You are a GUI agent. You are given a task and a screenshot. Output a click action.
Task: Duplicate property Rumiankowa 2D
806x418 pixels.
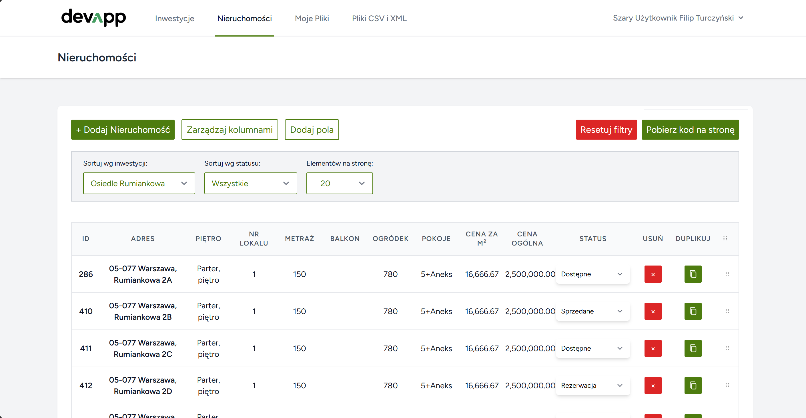pyautogui.click(x=693, y=385)
